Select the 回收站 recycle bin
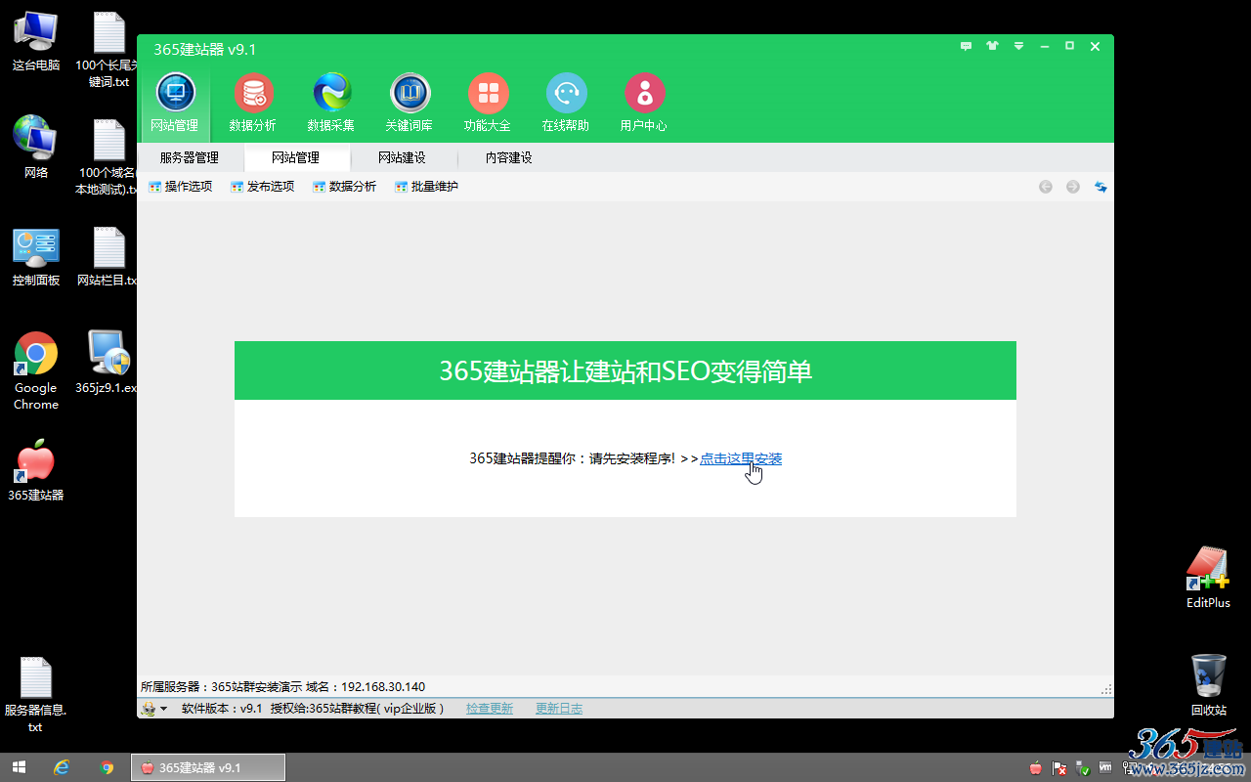The height and width of the screenshot is (782, 1251). 1208,685
